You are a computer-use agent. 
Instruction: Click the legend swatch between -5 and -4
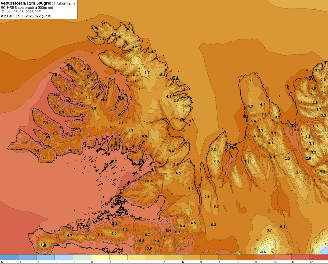point(9,257)
